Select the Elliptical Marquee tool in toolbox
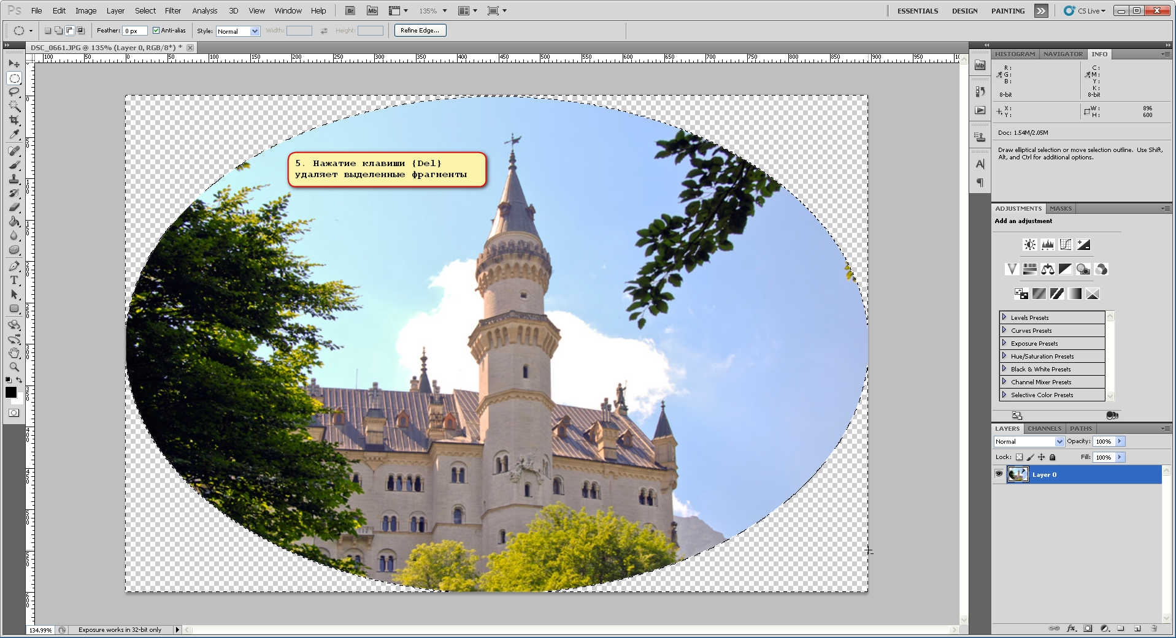This screenshot has width=1176, height=638. (14, 78)
